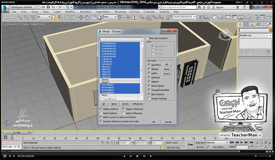Screen dimensions: 275x160
Task: Open the Selected key filter dropdown
Action: tap(217, 143)
